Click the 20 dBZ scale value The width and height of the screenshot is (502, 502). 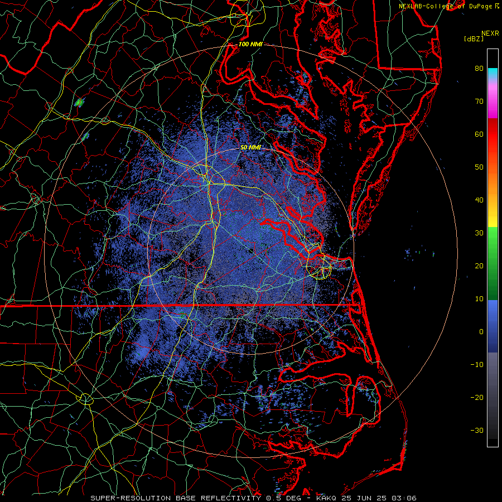pos(479,266)
